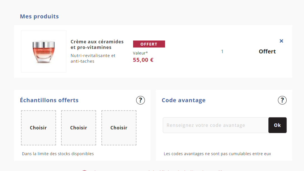Click the 55,00 € value price

(143, 60)
